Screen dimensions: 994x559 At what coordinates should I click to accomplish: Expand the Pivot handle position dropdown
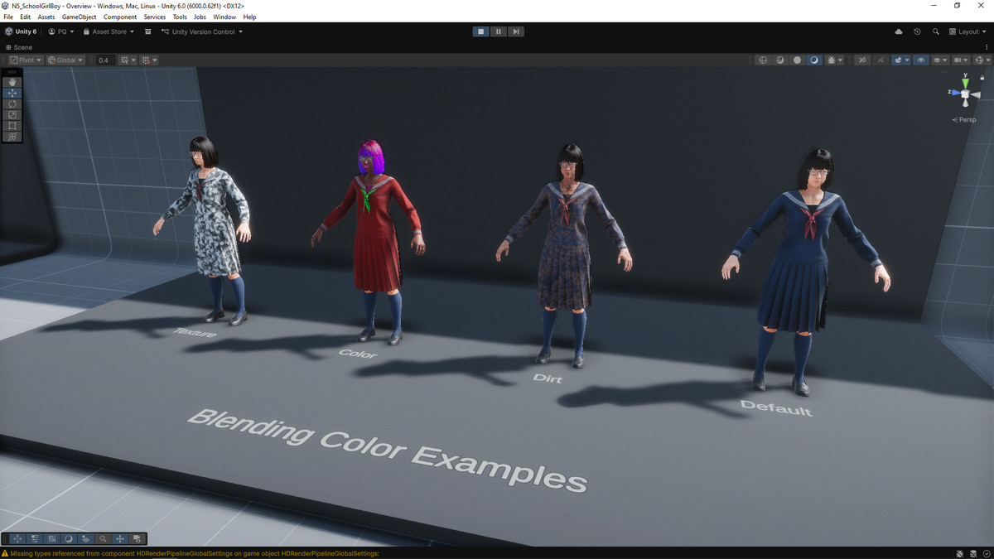tap(26, 60)
